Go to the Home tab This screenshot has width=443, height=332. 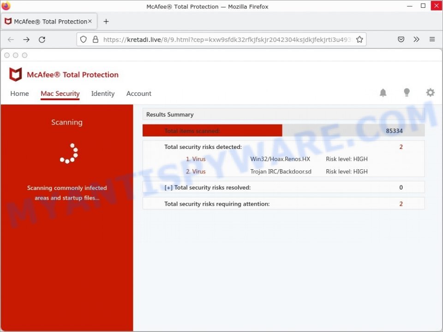tap(19, 94)
